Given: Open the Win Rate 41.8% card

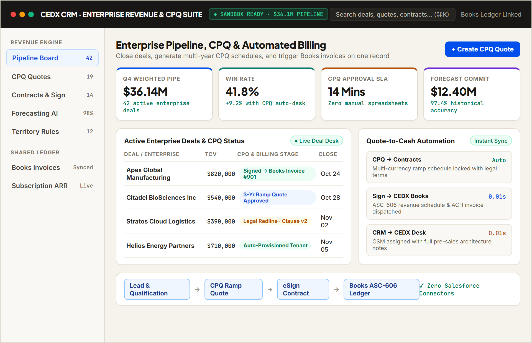Looking at the screenshot, I should (x=267, y=94).
